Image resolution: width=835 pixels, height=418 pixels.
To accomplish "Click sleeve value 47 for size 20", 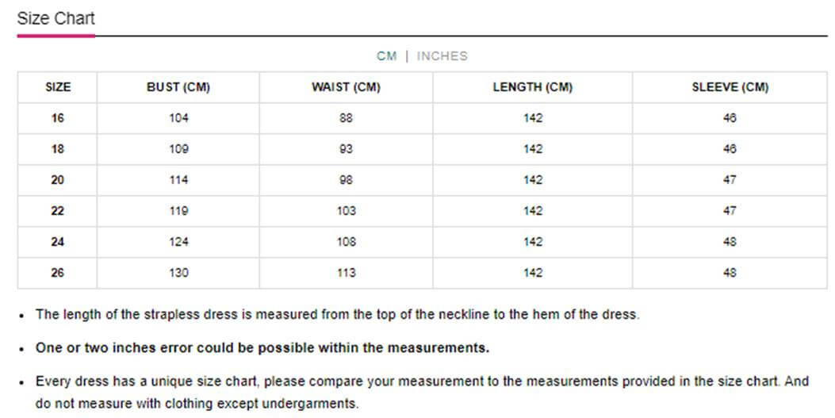I will coord(730,180).
